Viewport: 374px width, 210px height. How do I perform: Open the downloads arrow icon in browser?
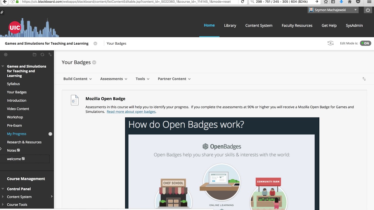341,2
